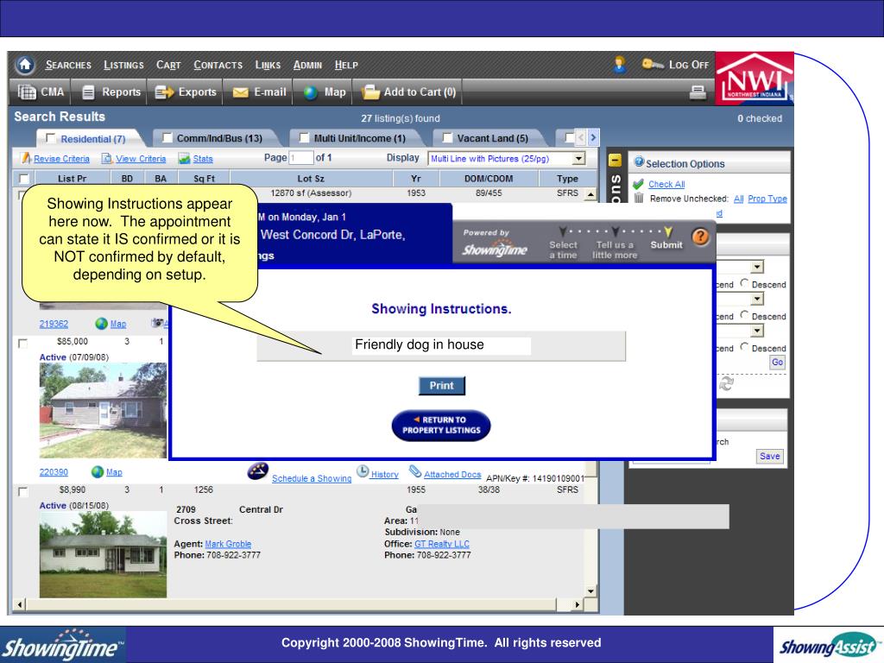Open the Cart menu
Viewport: 884px width, 663px height.
coord(168,65)
